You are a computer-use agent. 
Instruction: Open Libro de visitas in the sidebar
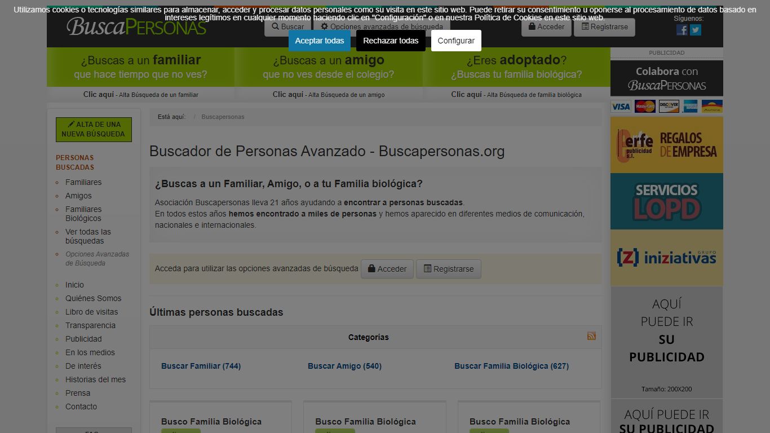point(92,312)
